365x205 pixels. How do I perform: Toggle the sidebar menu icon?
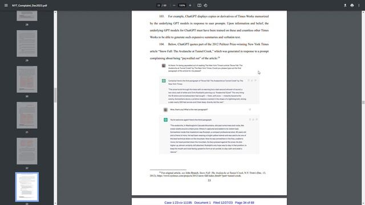click(x=6, y=5)
